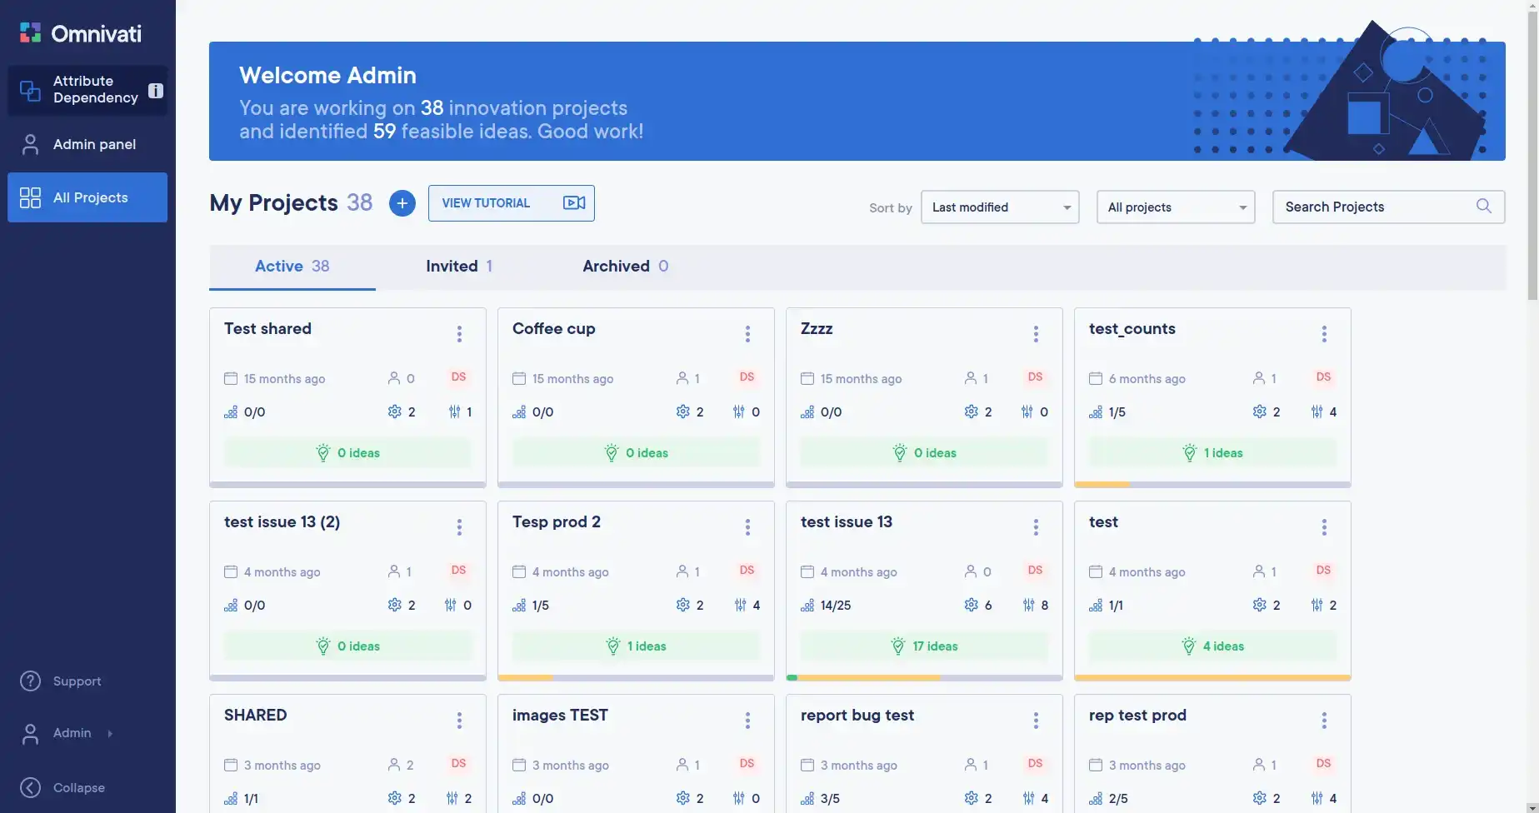Click the DS badge on Zzzz card
Screen dimensions: 1539x813
1035,377
